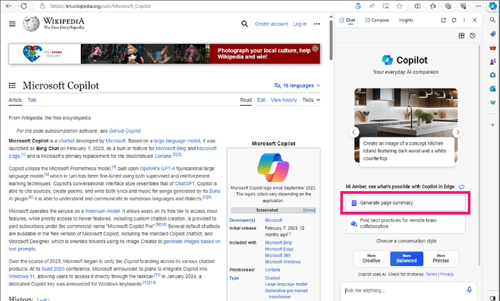500x301 pixels.
Task: Refresh the Copilot pane
Action: 454,20
